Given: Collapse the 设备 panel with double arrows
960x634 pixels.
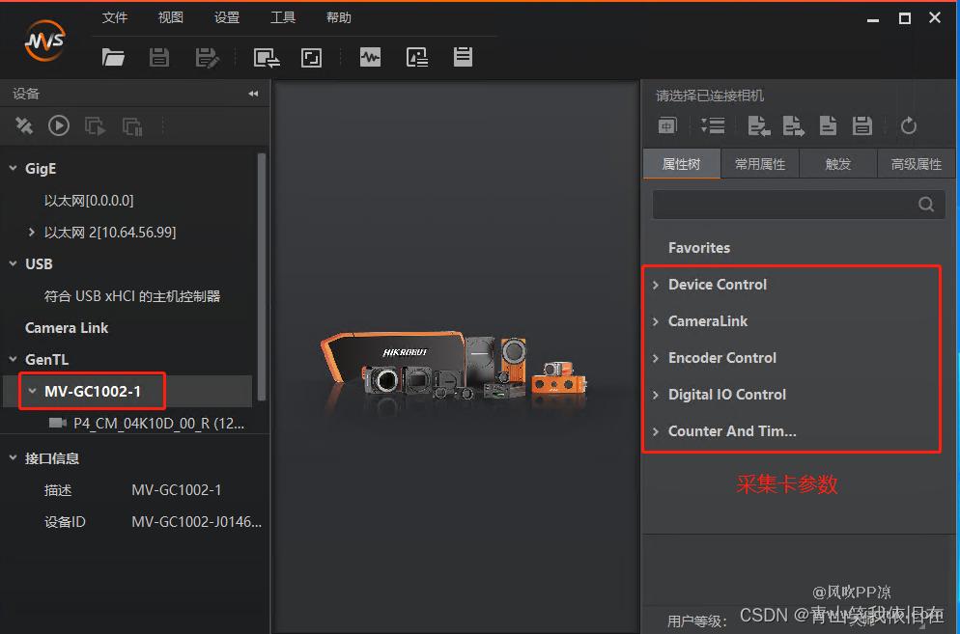Looking at the screenshot, I should (253, 94).
